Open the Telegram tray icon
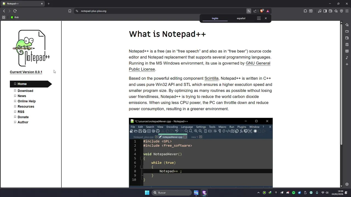 pos(282,193)
